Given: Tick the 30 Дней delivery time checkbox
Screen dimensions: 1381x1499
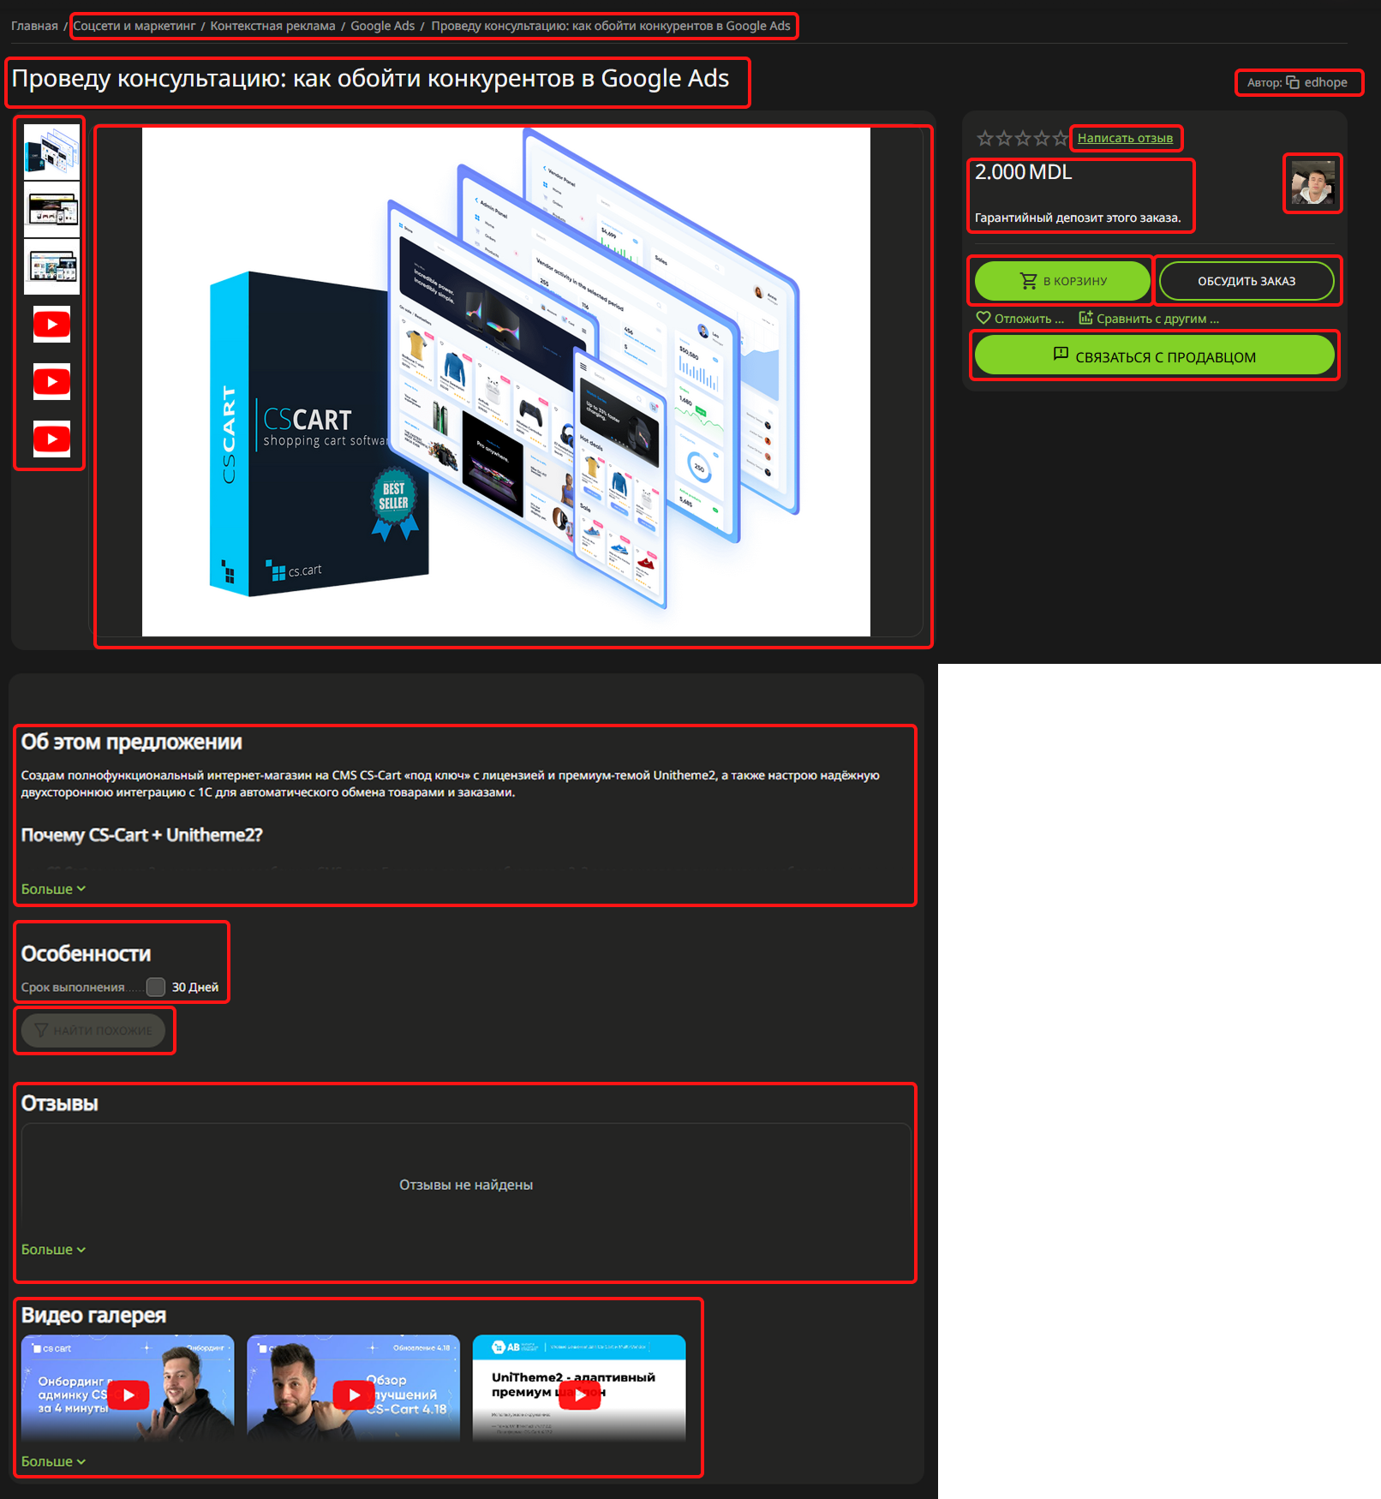Looking at the screenshot, I should point(156,987).
